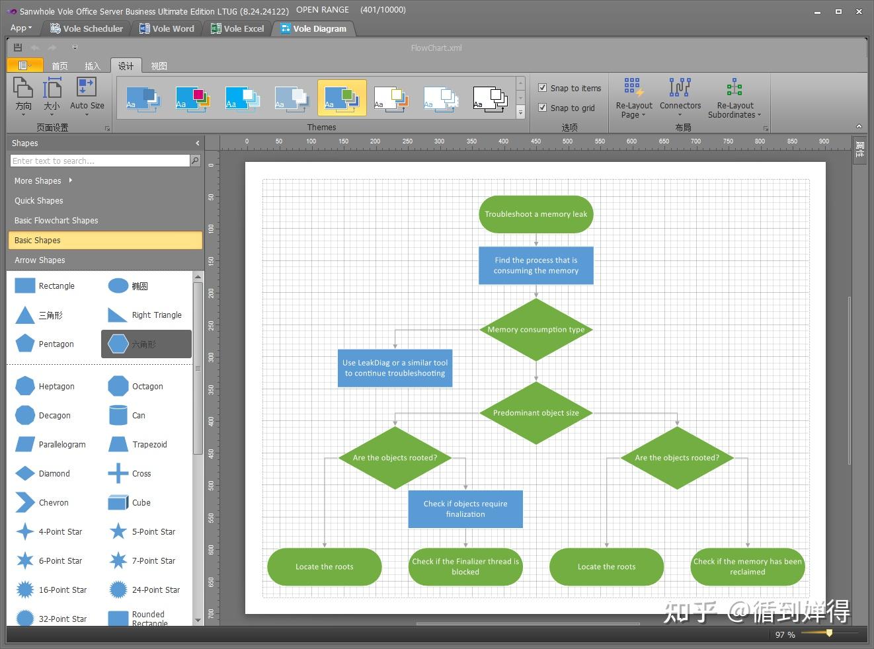Click the zoom slider in status bar

coord(829,633)
